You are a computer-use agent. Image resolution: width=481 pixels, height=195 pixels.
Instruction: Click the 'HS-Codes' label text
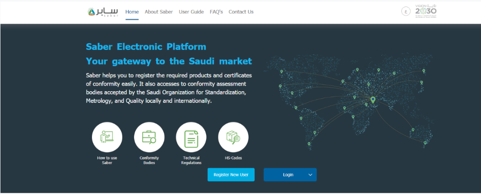[233, 158]
